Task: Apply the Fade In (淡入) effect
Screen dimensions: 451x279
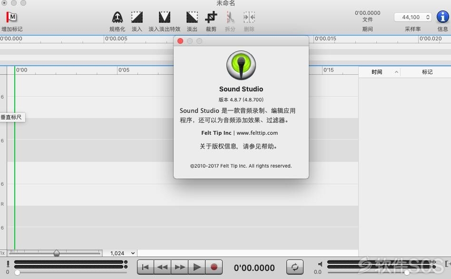Action: pyautogui.click(x=137, y=17)
